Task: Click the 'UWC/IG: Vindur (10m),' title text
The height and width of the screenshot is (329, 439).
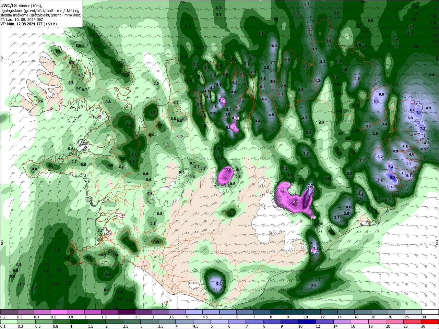Action: (21, 5)
